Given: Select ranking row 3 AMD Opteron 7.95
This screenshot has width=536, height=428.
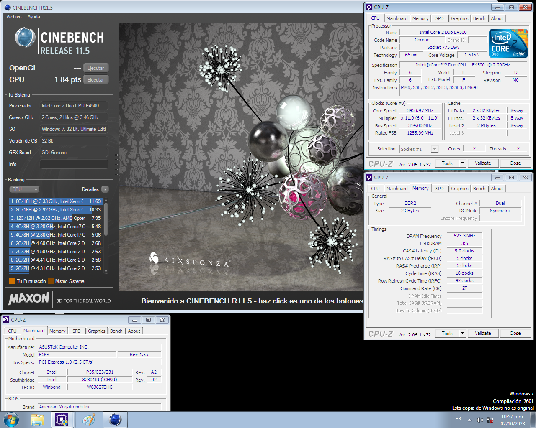Looking at the screenshot, I should pyautogui.click(x=56, y=218).
